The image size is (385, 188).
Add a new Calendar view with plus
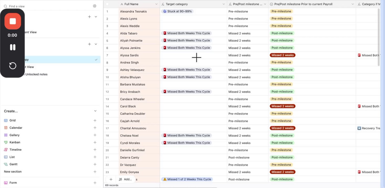click(x=95, y=128)
